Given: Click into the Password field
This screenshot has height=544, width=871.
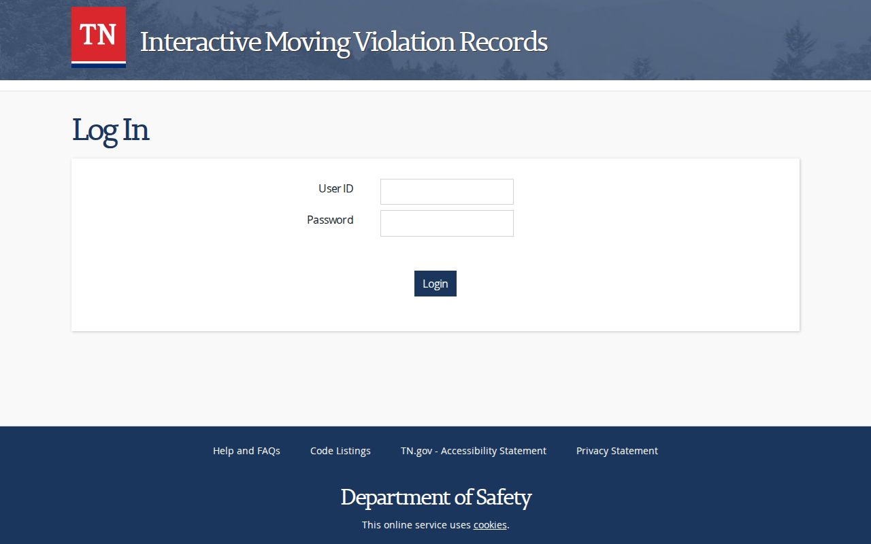Looking at the screenshot, I should (447, 223).
